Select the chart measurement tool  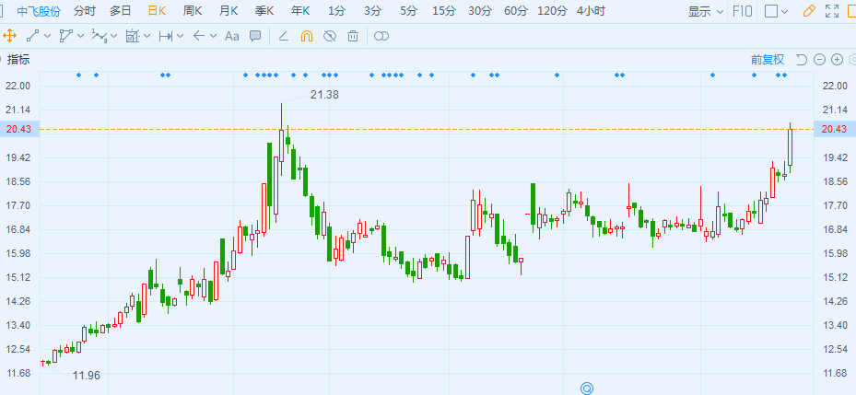coord(133,37)
